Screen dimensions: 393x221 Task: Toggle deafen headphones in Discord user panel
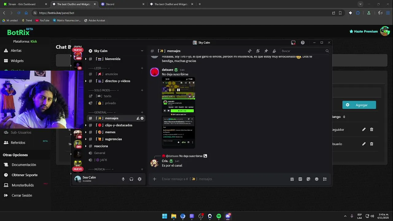click(x=131, y=179)
